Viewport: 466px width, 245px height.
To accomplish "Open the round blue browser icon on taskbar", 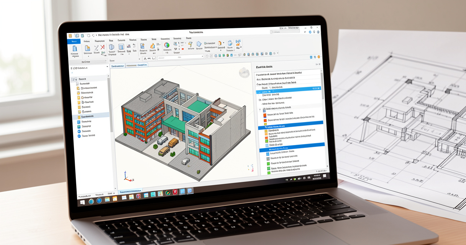I will tap(99, 200).
